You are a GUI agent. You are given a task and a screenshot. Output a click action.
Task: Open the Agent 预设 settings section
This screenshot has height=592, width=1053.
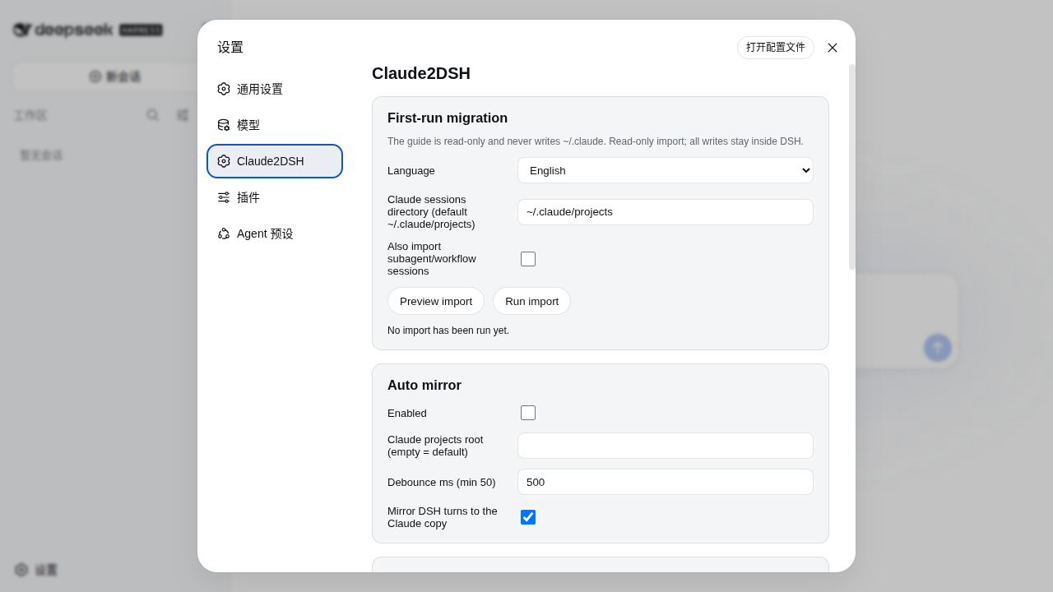[275, 234]
